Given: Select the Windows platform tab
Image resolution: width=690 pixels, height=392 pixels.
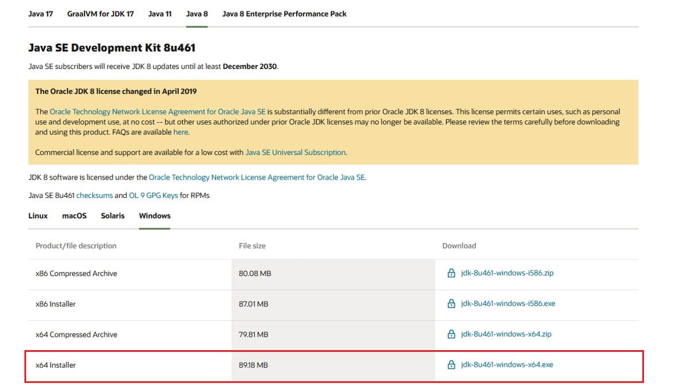Looking at the screenshot, I should pos(155,216).
